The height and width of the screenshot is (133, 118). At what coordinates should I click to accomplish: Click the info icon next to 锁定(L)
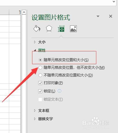click(59, 91)
